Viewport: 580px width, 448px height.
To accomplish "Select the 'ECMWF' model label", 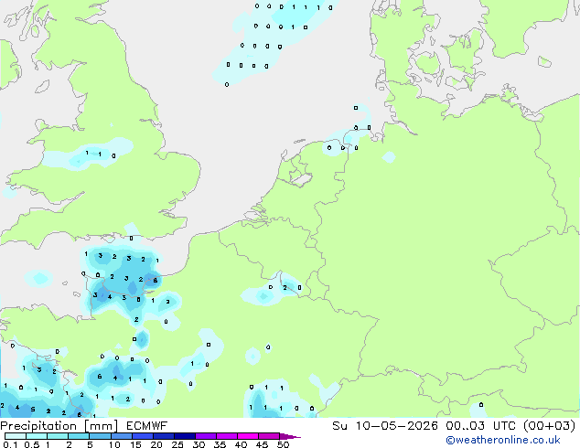I will [147, 426].
